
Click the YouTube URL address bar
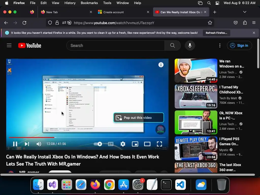pyautogui.click(x=114, y=23)
